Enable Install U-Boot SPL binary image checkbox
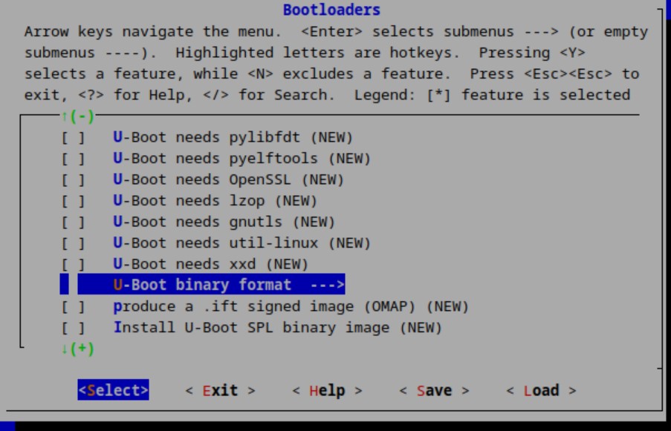The height and width of the screenshot is (431, 671). [x=73, y=327]
